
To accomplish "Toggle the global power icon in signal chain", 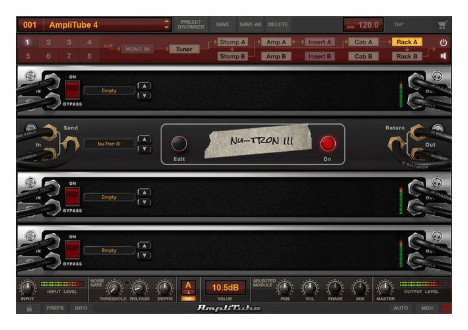I will [x=444, y=43].
